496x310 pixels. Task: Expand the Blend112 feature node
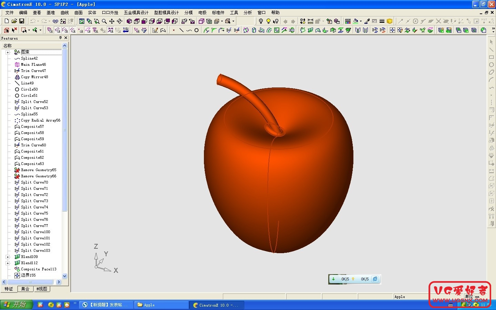tap(8, 263)
